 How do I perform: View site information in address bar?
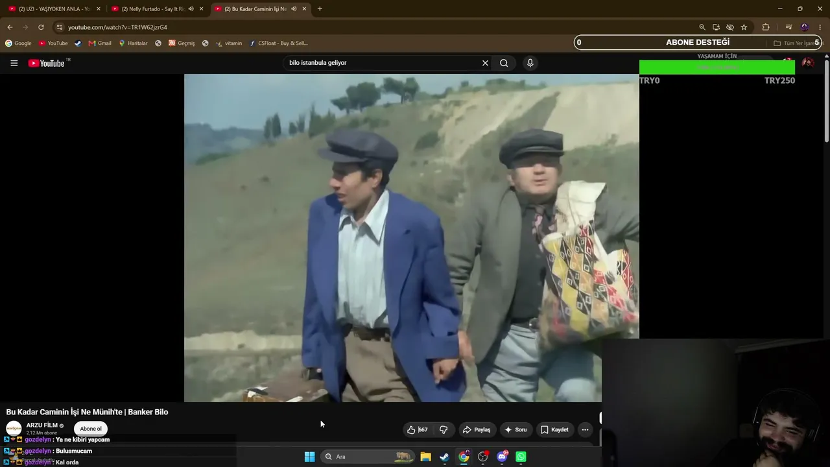[60, 27]
